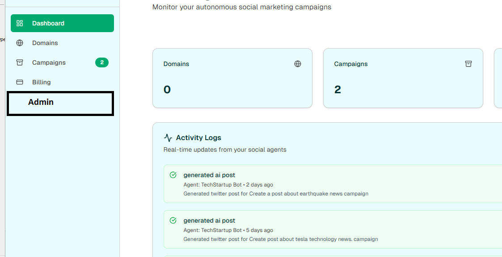Click the Activity Logs pulse icon
Screen dimensions: 502x257
tap(168, 138)
